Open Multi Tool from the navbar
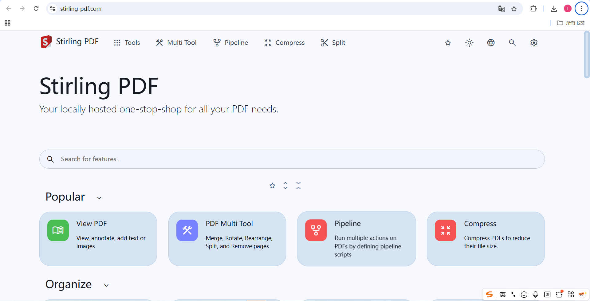The height and width of the screenshot is (301, 590). (x=176, y=43)
